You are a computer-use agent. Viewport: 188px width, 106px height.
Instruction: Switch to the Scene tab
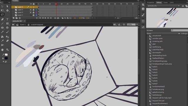[165, 2]
